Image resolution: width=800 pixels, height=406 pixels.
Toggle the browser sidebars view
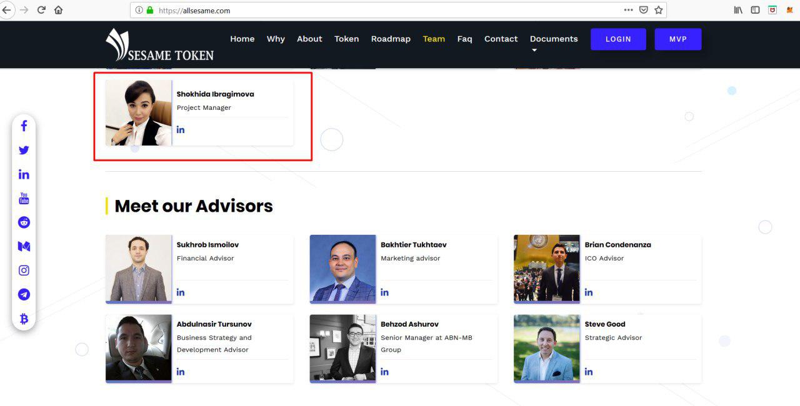756,10
